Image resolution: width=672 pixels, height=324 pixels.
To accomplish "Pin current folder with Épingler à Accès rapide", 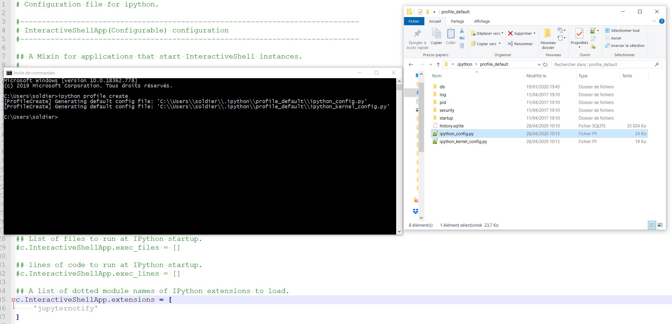I will [x=418, y=38].
